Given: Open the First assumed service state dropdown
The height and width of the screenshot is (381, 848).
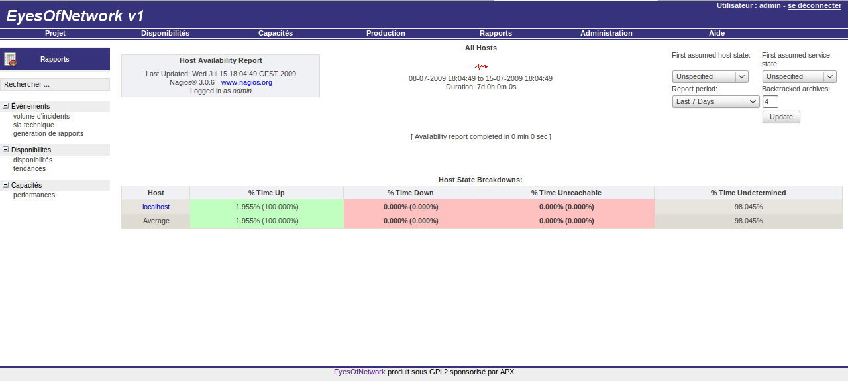Looking at the screenshot, I should coord(798,76).
